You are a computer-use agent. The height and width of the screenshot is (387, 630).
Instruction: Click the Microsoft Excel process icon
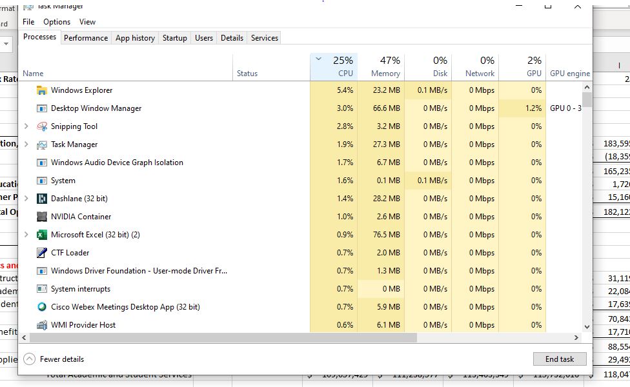coord(42,235)
